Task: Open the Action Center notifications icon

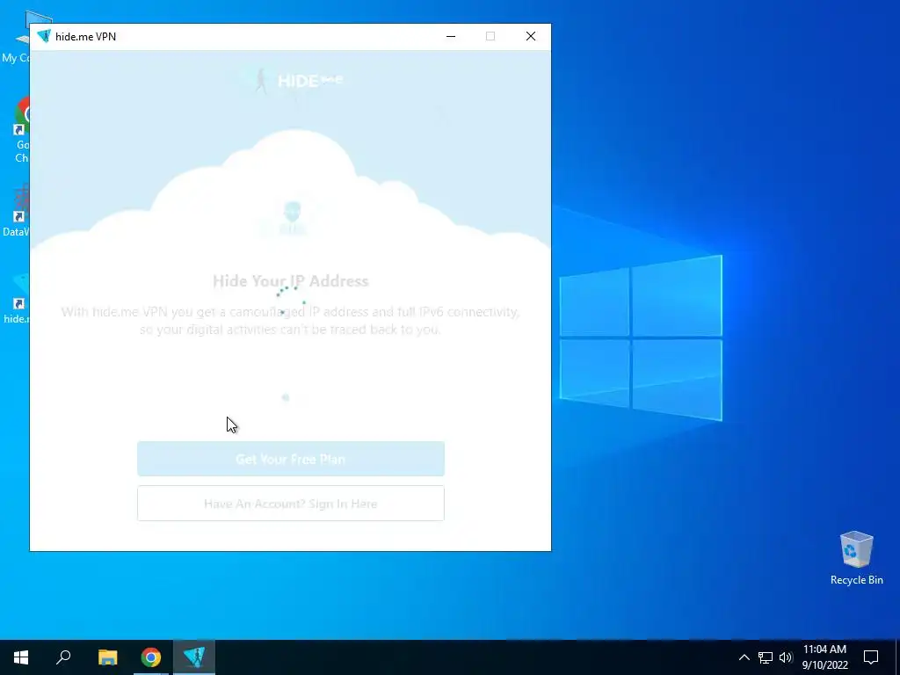Action: pos(871,657)
